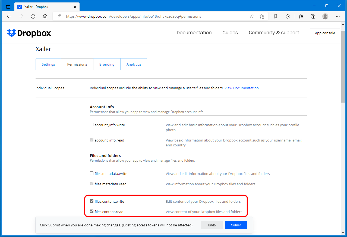Open the Guides menu
The image size is (347, 237).
(230, 33)
